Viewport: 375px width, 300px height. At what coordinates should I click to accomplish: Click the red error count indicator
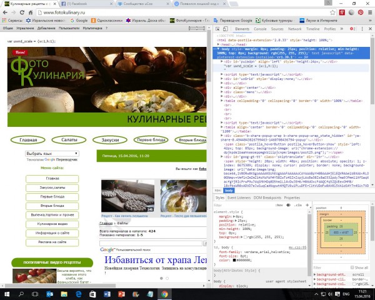[x=352, y=29]
